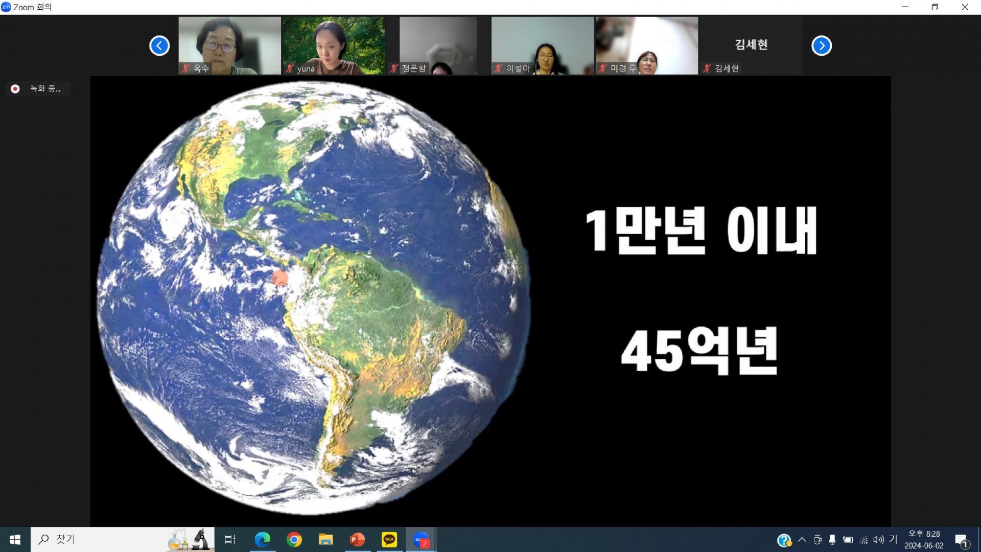
Task: Click the 찾기 search box
Action: coord(102,539)
